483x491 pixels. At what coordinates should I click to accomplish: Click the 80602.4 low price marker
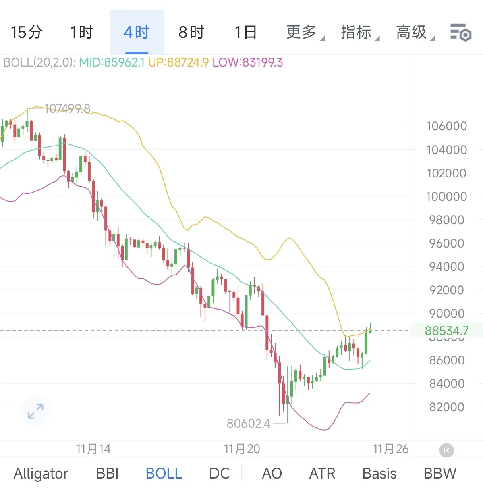point(249,423)
